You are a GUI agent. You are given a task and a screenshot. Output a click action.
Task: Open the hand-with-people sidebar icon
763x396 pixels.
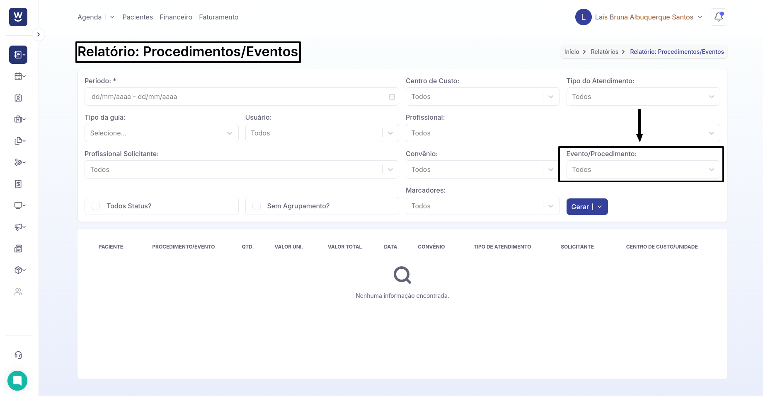coord(19,162)
